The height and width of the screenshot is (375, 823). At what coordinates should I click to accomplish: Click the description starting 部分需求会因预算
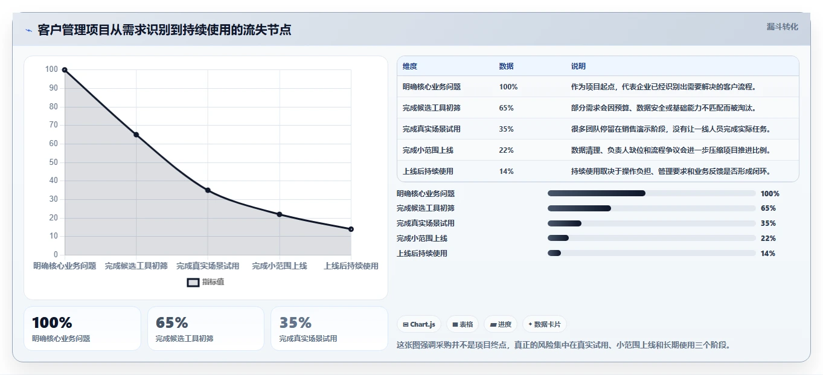664,108
